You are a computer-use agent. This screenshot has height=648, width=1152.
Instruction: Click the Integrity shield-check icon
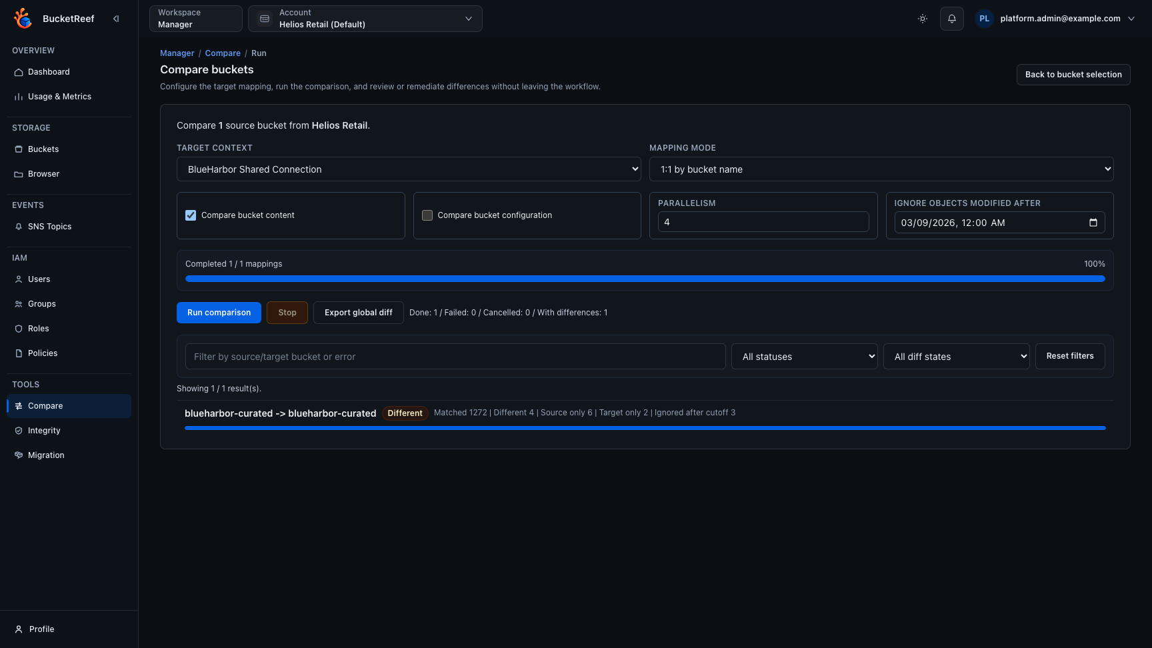(19, 431)
